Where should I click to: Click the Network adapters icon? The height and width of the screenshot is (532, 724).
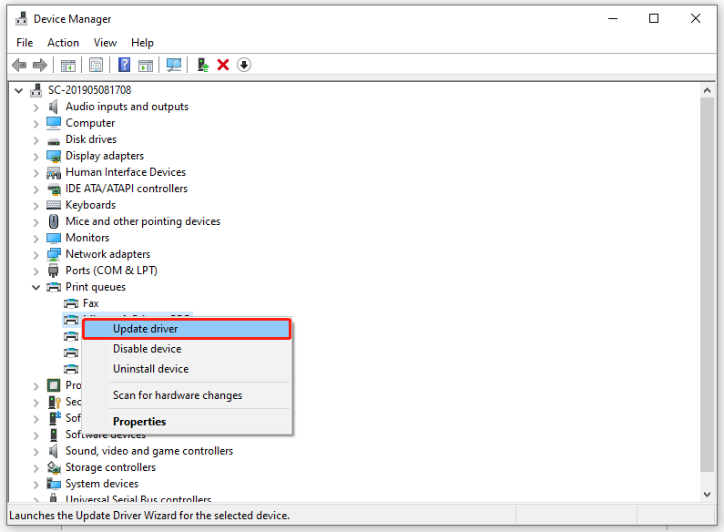(x=54, y=254)
